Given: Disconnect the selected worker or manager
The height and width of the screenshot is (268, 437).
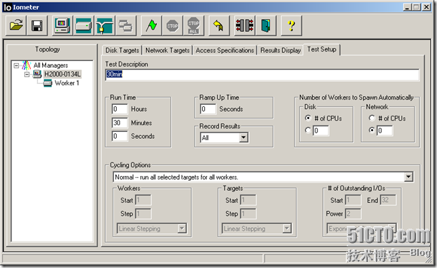Looking at the screenshot, I should coord(244,26).
